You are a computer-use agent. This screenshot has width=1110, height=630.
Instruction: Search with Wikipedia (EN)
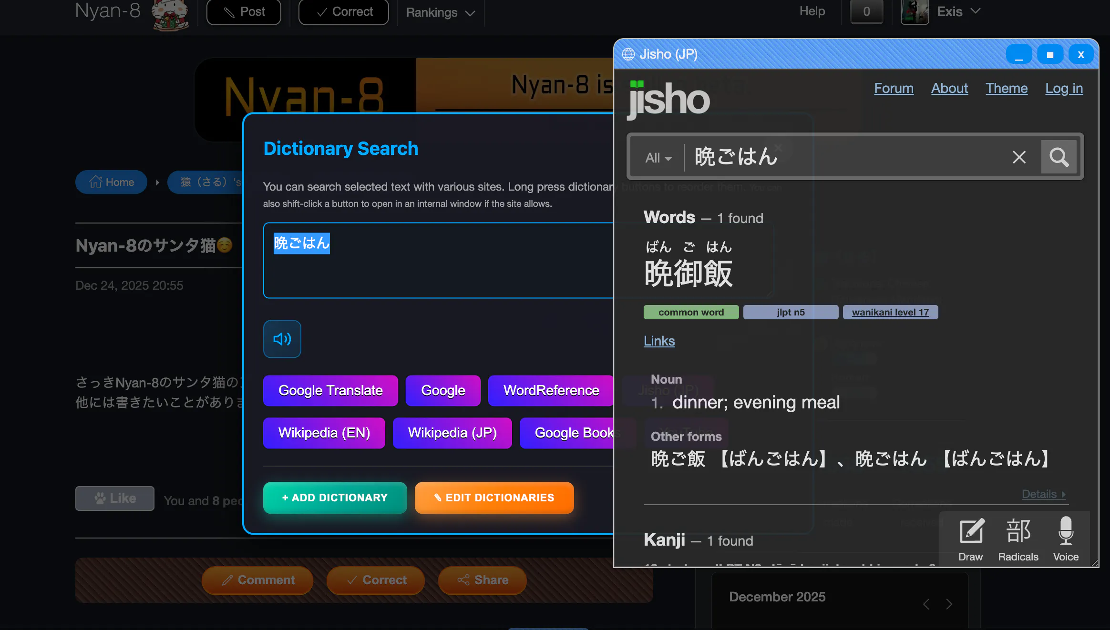(324, 433)
